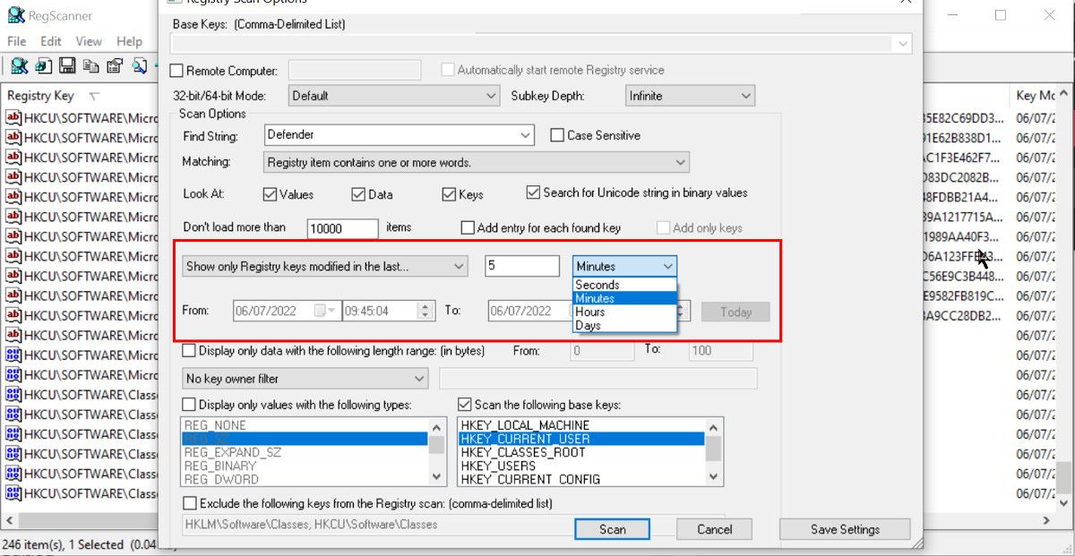
Task: Click the Save Settings button
Action: pyautogui.click(x=845, y=529)
